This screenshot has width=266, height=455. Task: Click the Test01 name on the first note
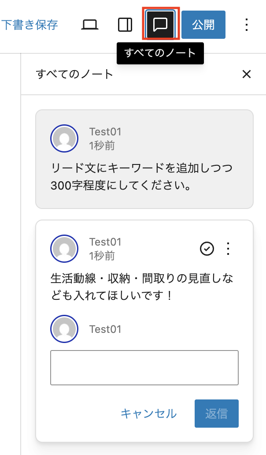105,132
